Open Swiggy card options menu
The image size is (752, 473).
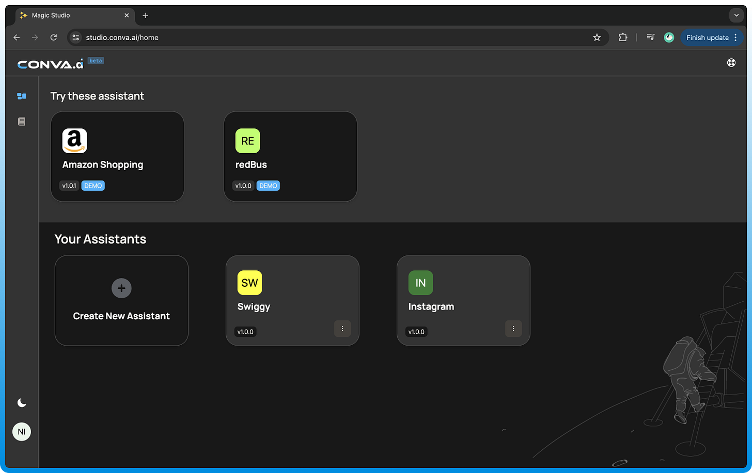(x=342, y=329)
